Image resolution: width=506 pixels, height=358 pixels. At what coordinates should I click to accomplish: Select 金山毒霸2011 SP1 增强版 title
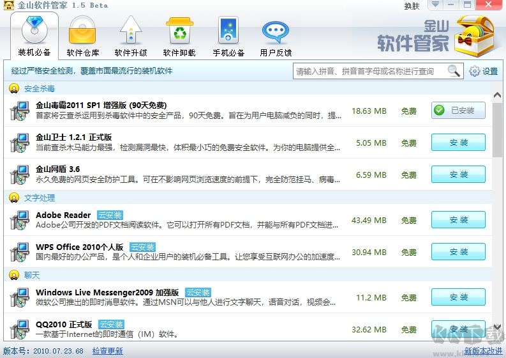(101, 105)
